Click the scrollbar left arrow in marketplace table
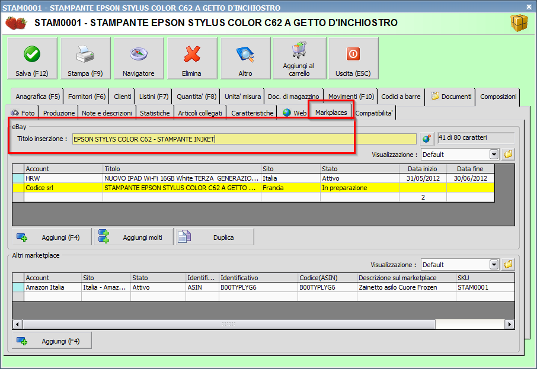 [17, 324]
